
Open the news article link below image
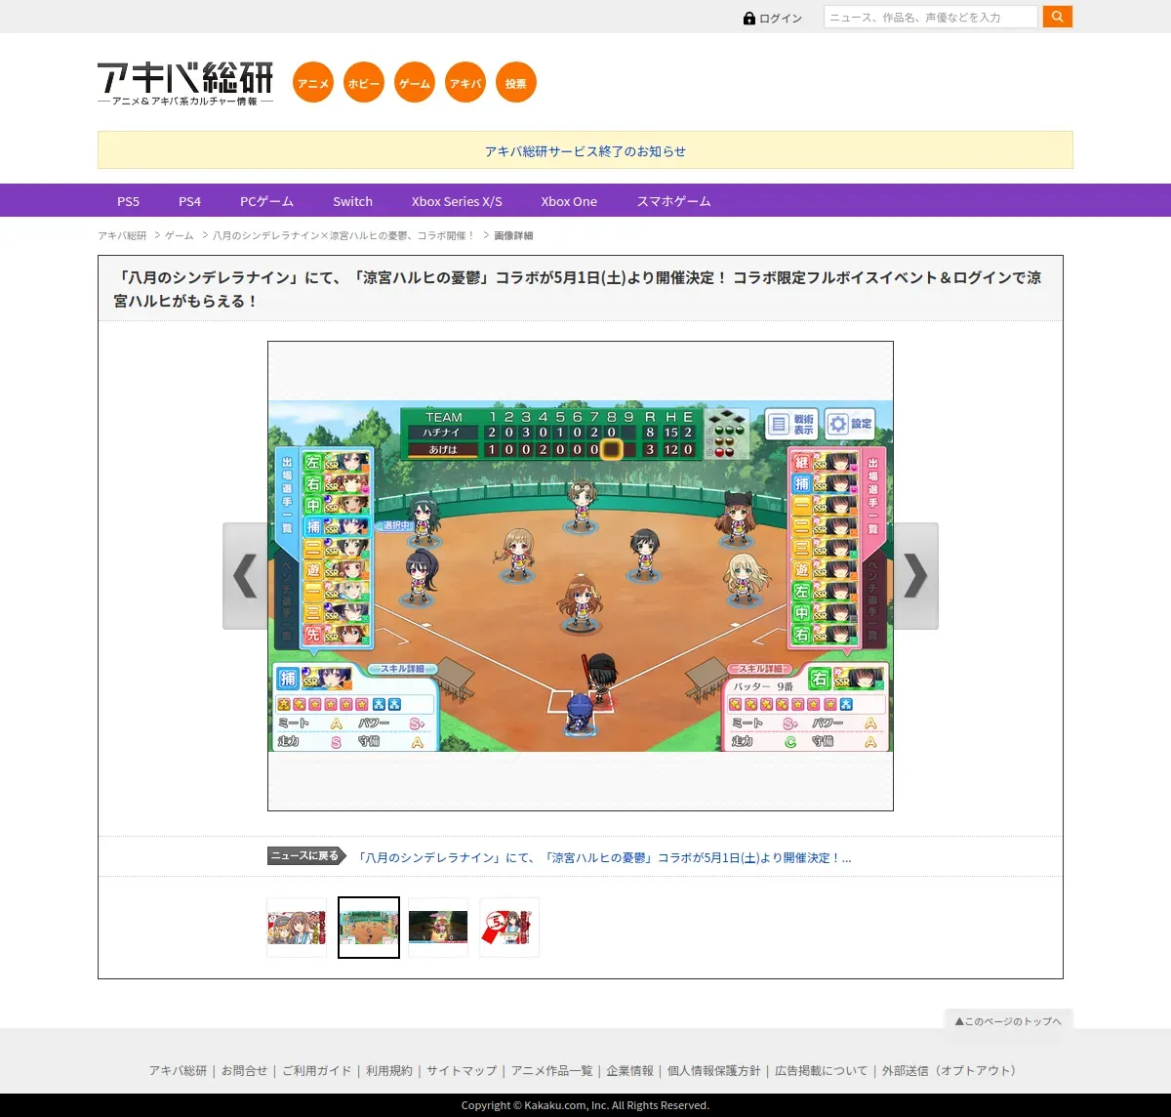point(604,857)
